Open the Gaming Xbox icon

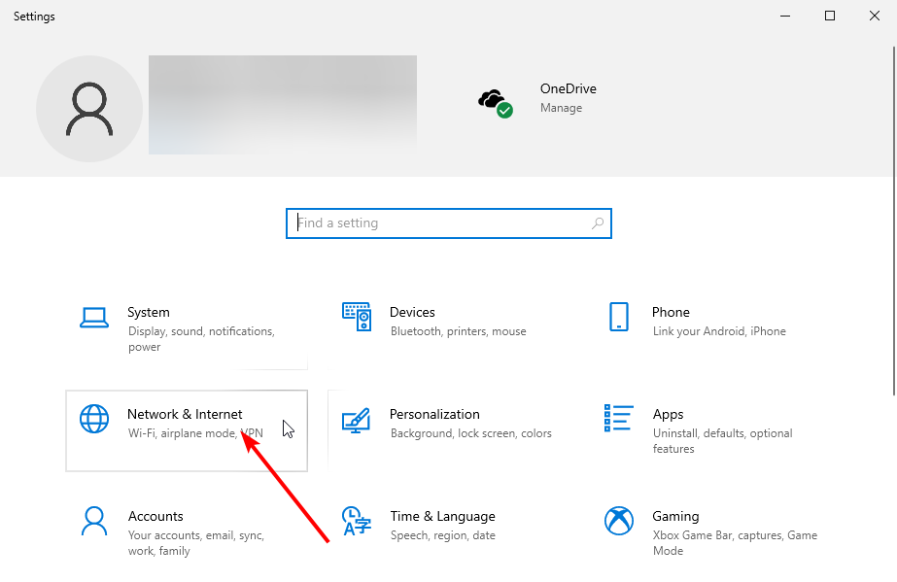click(618, 521)
